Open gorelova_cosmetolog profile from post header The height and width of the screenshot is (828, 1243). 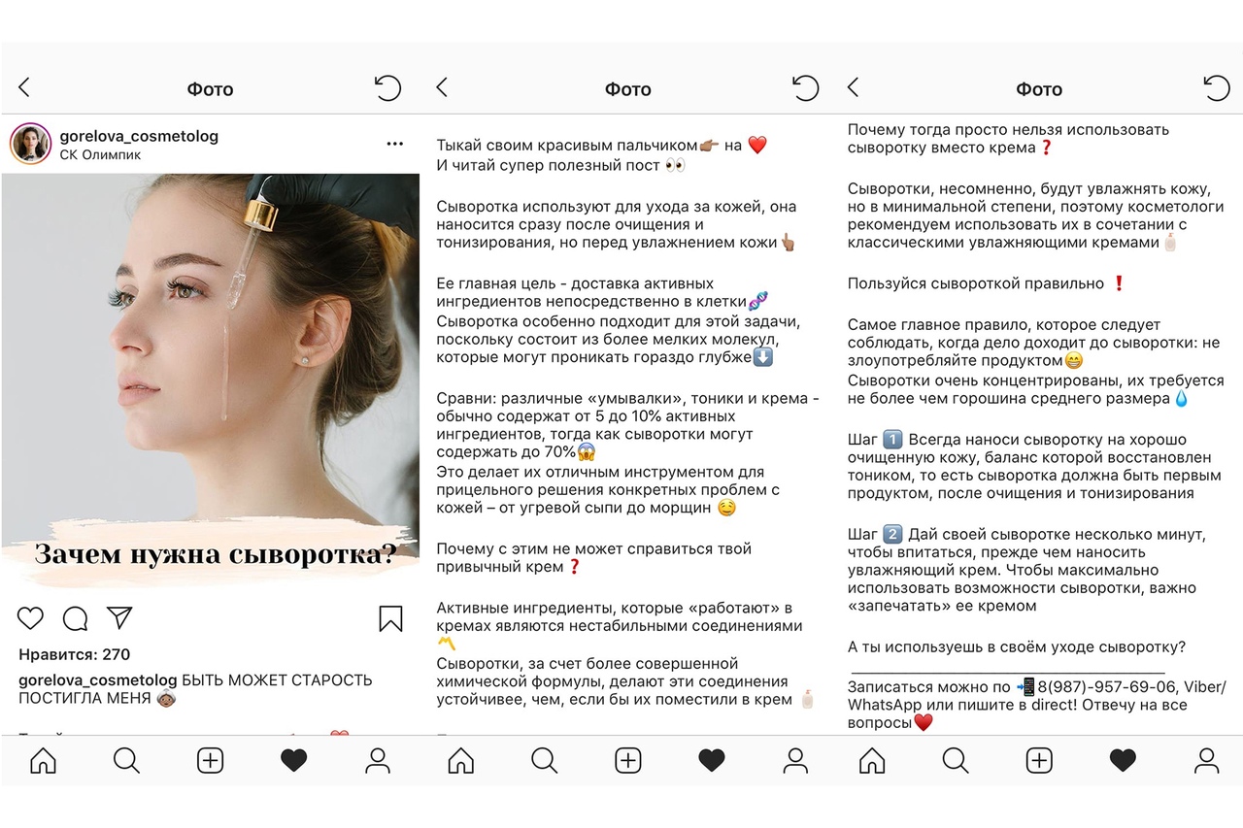(x=139, y=136)
